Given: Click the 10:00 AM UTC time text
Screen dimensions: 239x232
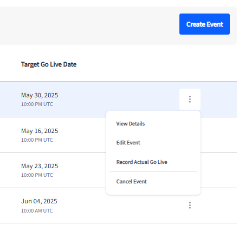Looking at the screenshot, I should pos(37,211).
